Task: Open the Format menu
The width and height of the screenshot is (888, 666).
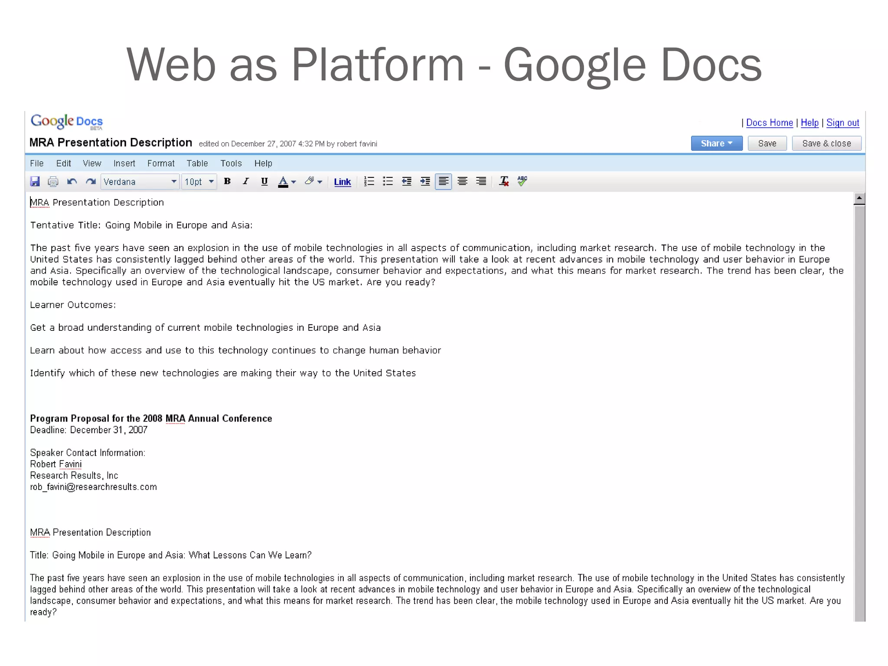Action: (x=161, y=163)
